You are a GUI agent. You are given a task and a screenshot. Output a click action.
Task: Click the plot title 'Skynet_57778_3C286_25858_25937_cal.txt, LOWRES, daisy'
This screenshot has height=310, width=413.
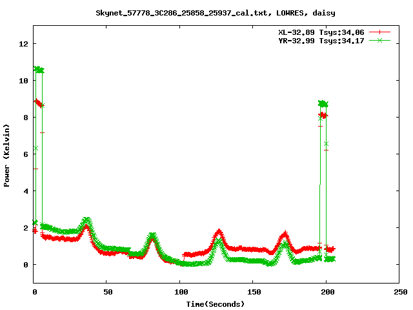click(216, 13)
